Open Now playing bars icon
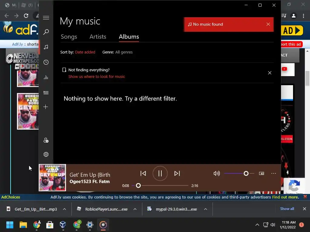The width and height of the screenshot is (310, 232). [46, 77]
